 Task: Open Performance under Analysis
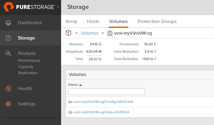click(x=29, y=60)
